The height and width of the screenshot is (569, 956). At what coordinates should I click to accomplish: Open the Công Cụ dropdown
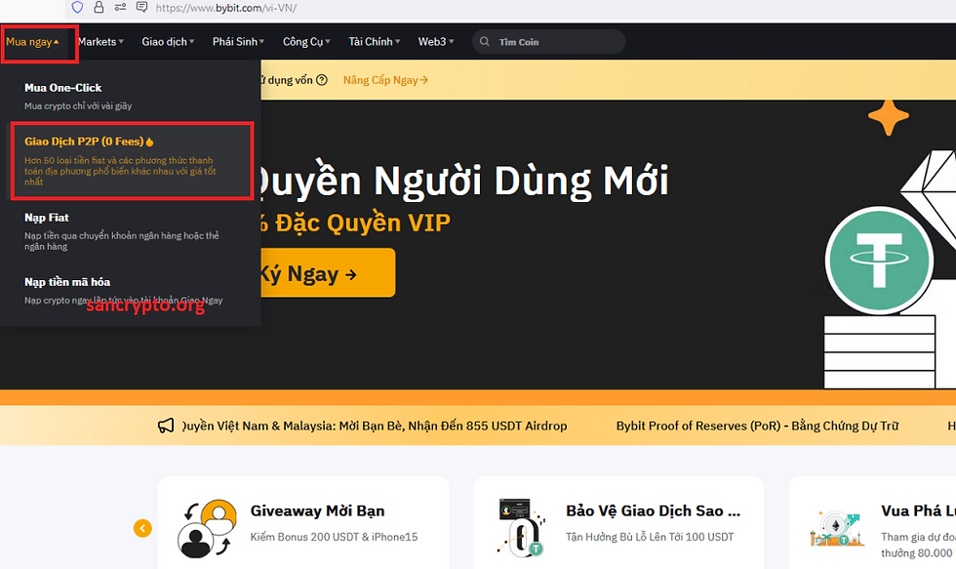(x=306, y=41)
